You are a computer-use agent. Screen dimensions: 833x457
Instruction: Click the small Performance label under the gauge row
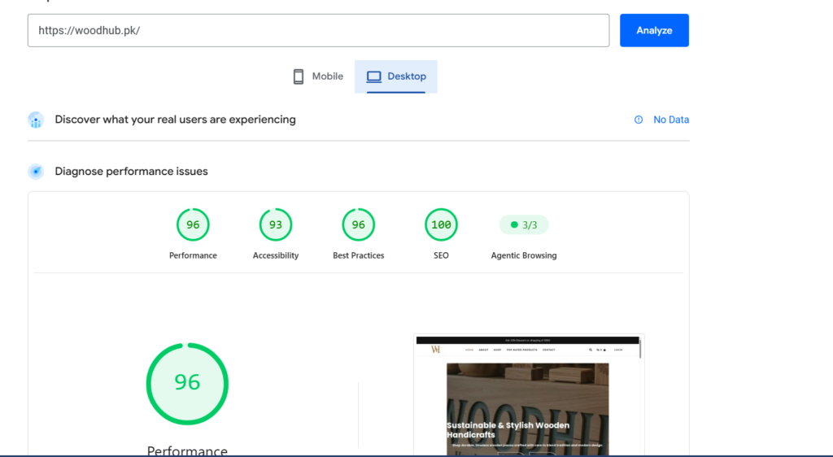point(193,255)
